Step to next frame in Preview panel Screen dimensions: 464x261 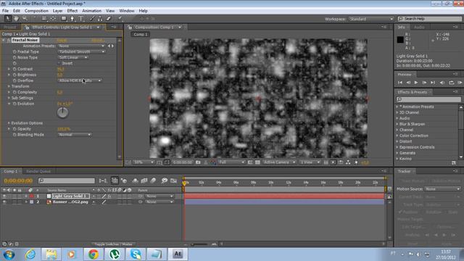pos(424,83)
